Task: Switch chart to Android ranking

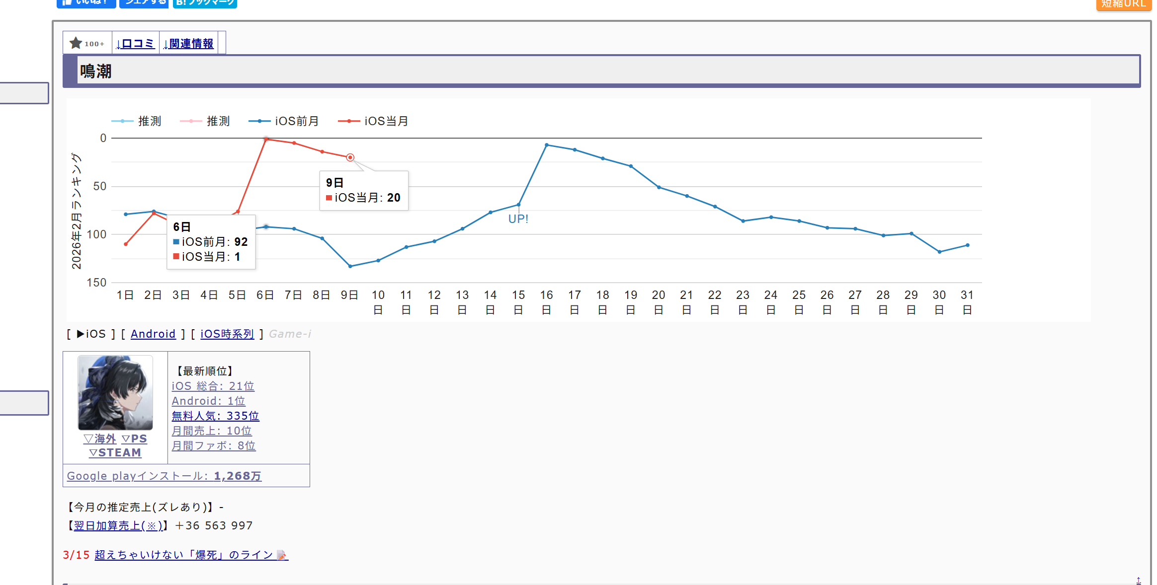Action: click(x=153, y=334)
